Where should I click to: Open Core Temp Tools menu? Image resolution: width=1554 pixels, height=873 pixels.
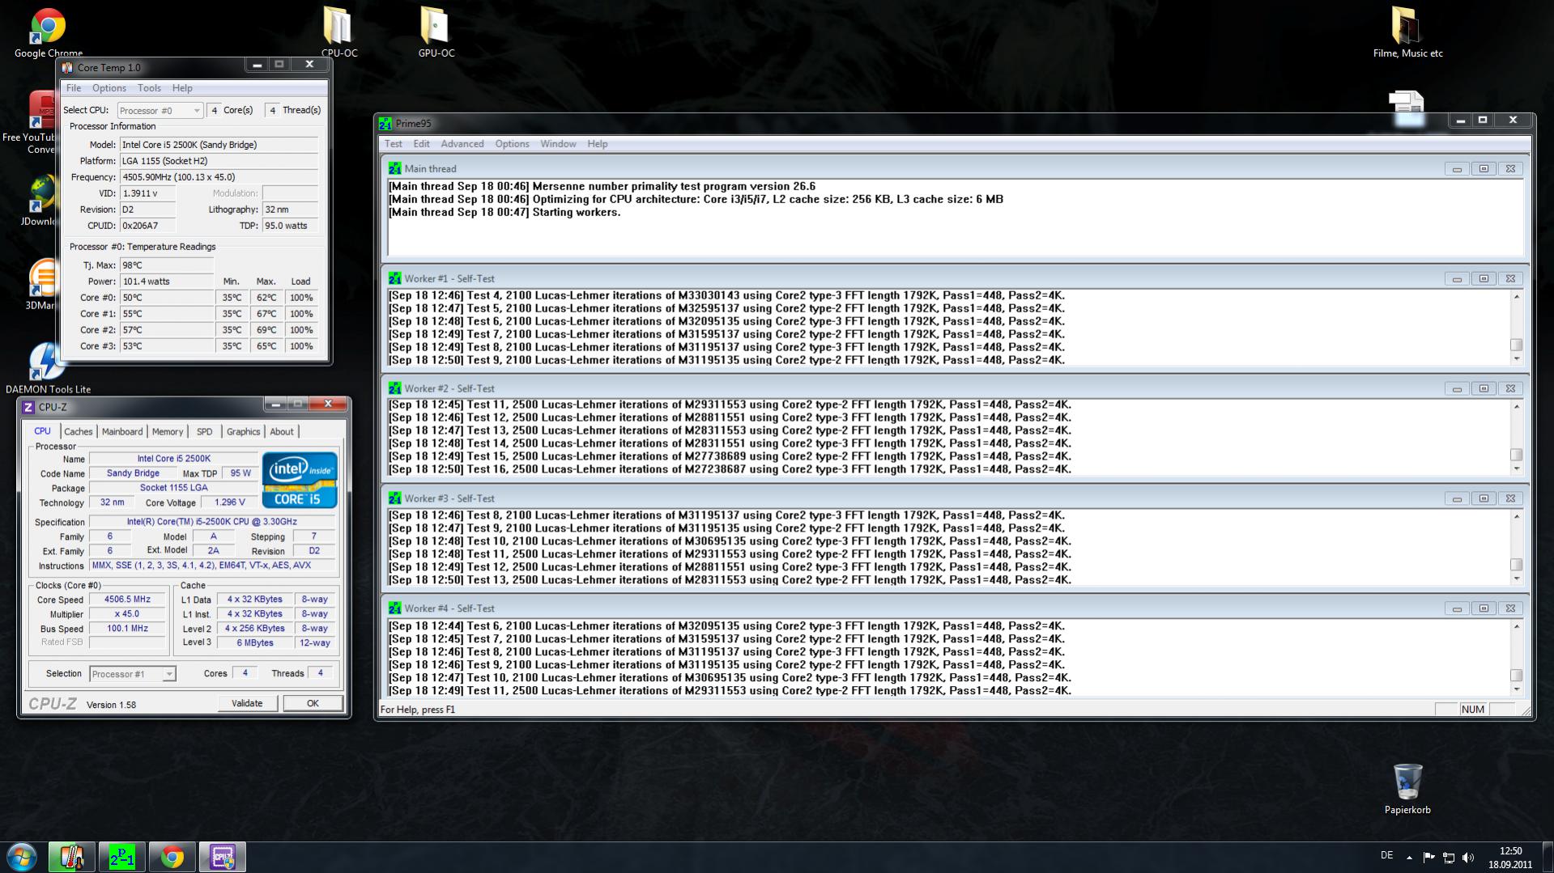point(149,88)
